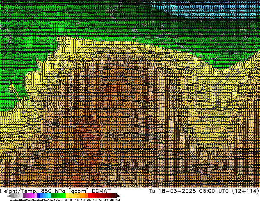260x201 pixels.
Task: Click the '[gdpm]' unit label
Action: pos(79,191)
